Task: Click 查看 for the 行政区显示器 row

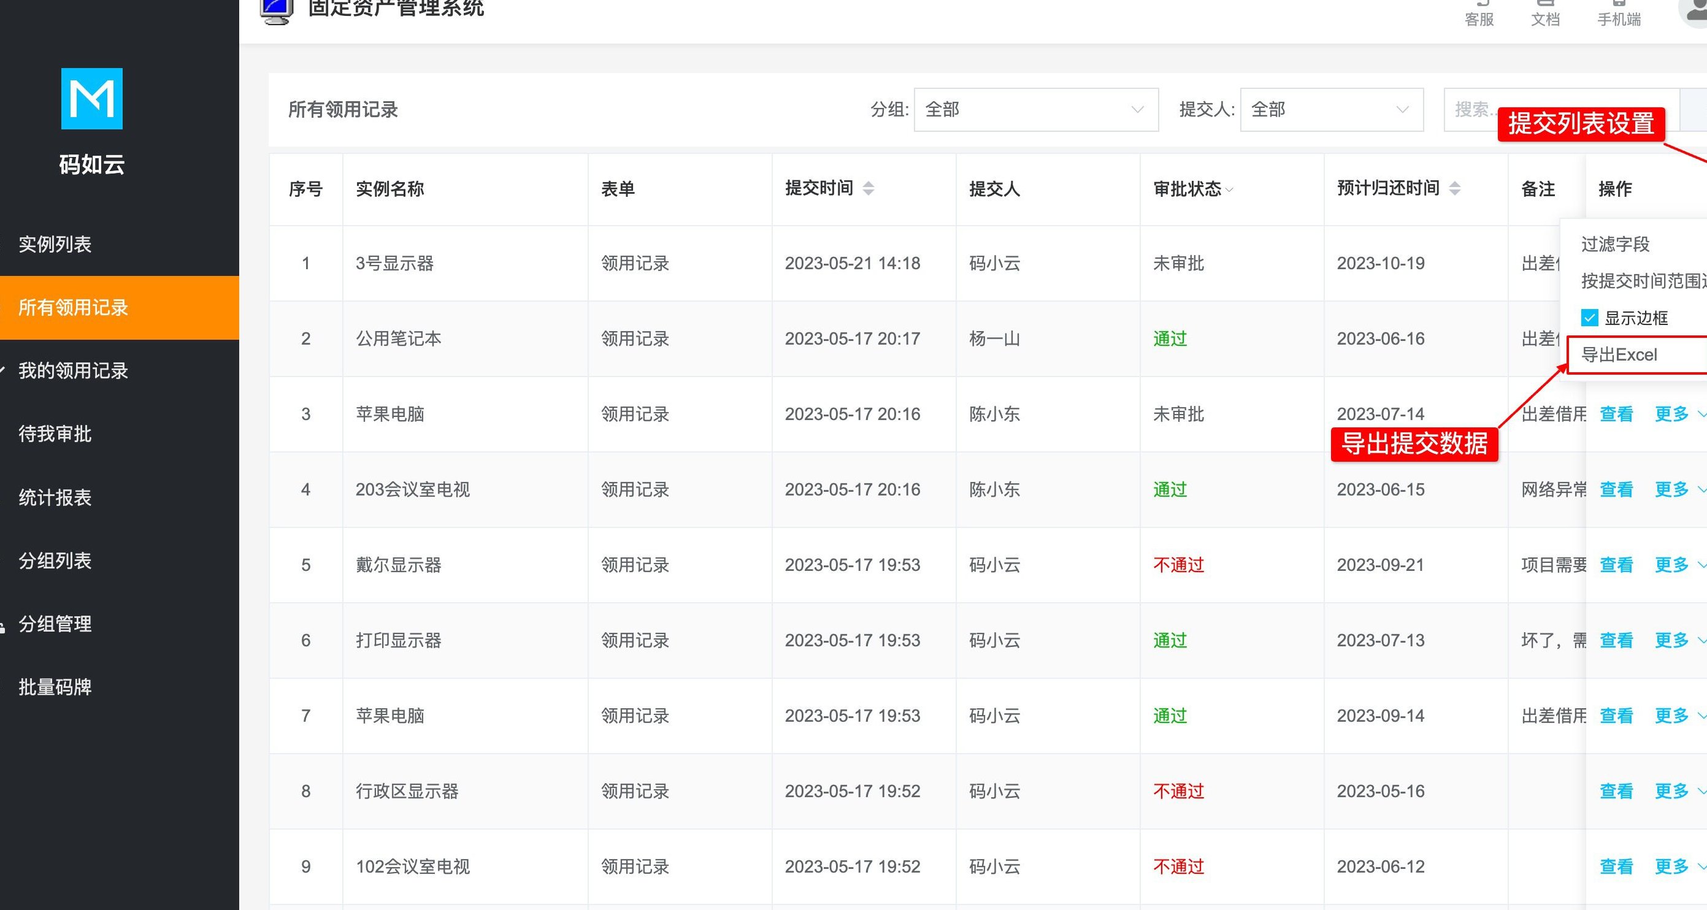Action: point(1616,791)
